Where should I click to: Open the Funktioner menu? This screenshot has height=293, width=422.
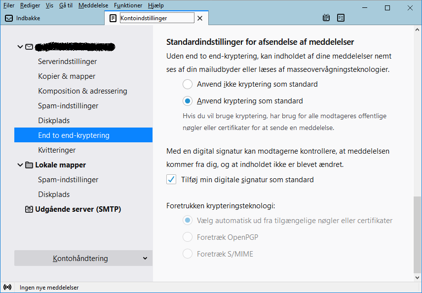(128, 5)
